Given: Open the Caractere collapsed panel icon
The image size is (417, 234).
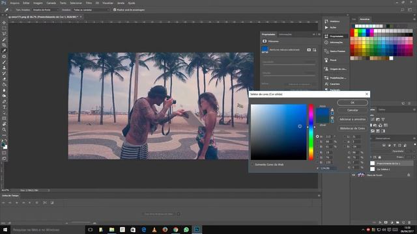Looking at the screenshot, I should tap(326, 84).
